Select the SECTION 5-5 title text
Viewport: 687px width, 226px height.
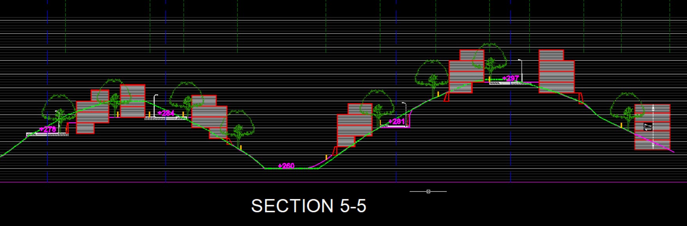[308, 206]
